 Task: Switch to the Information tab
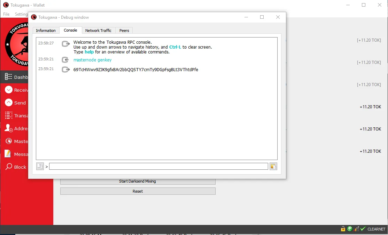(46, 30)
